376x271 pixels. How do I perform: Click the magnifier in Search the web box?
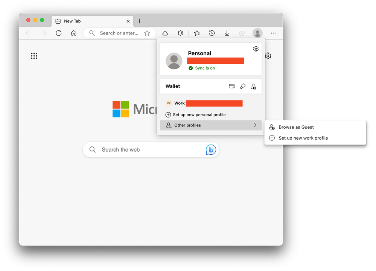pyautogui.click(x=93, y=150)
